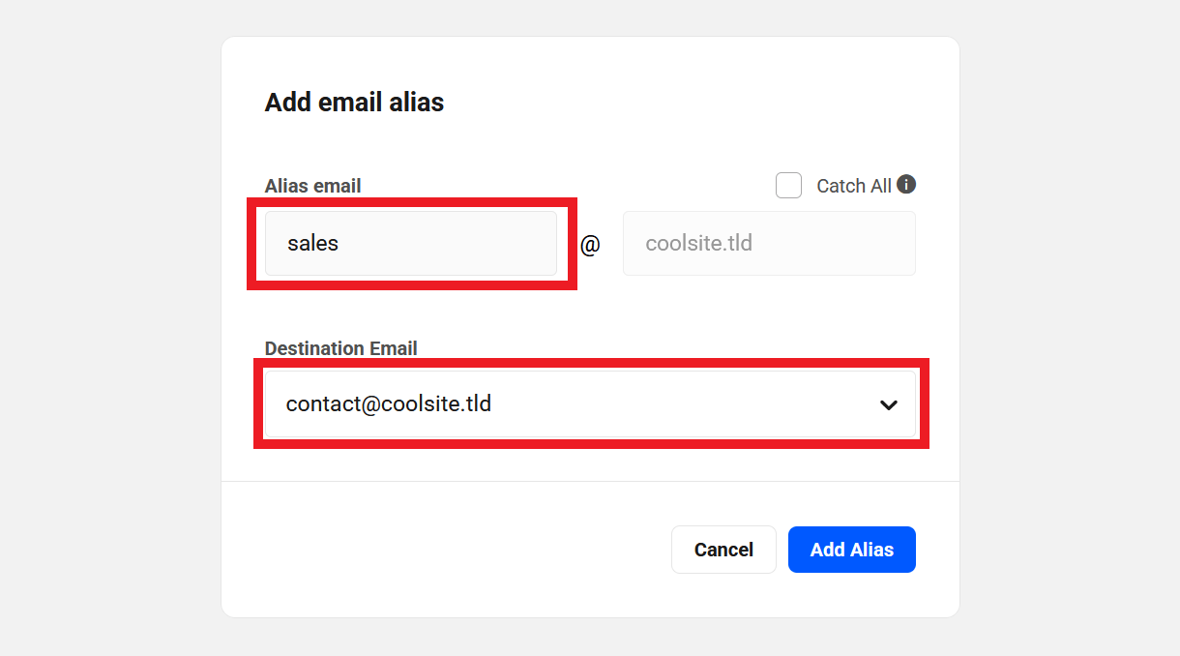Click the Catch All info icon
The image size is (1180, 656).
click(x=906, y=184)
